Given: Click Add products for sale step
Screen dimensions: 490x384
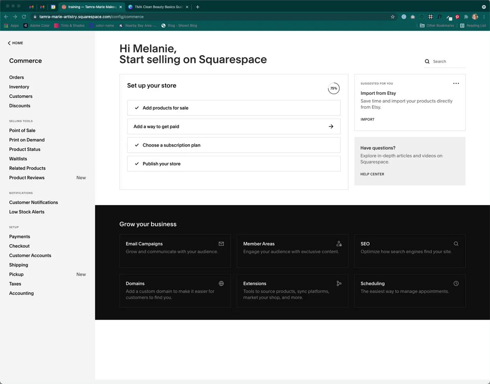Looking at the screenshot, I should click(x=234, y=108).
